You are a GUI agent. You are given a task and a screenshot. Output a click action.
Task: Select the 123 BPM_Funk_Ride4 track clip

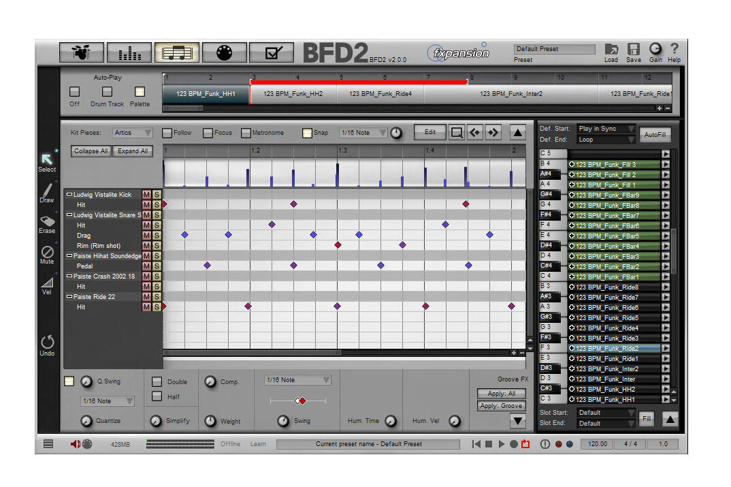[380, 94]
